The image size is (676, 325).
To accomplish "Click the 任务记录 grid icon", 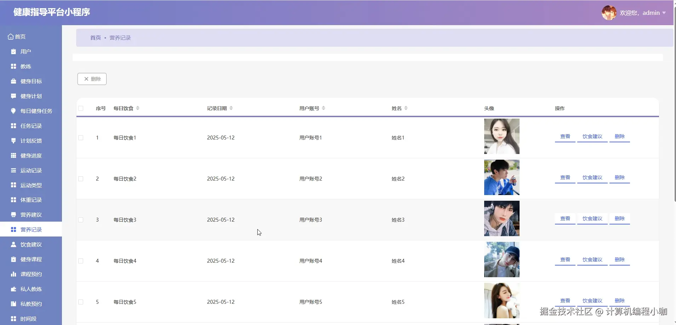I will pos(13,126).
